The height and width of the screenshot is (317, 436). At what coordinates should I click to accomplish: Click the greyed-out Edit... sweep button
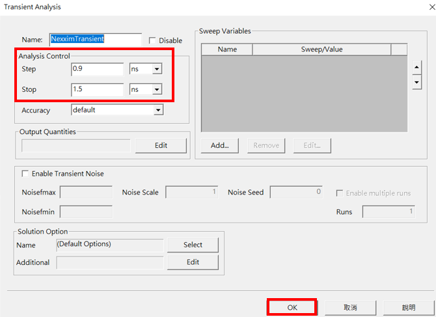(312, 145)
